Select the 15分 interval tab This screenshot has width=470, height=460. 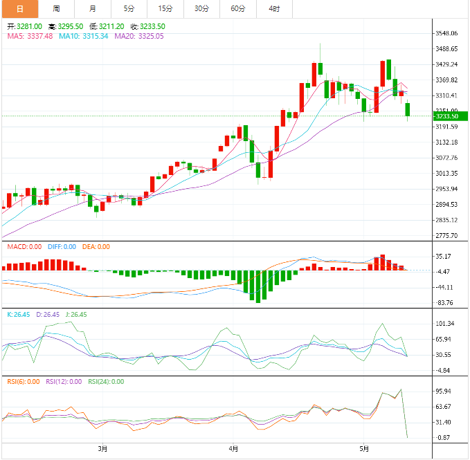[x=165, y=9]
